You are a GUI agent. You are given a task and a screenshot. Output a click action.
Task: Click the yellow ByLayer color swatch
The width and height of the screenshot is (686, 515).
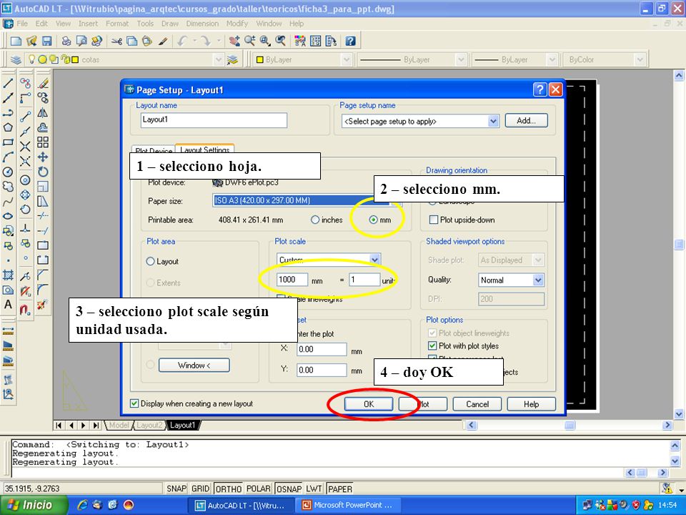pyautogui.click(x=259, y=59)
